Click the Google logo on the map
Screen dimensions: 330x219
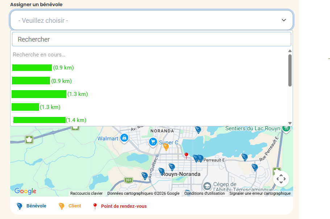25,191
